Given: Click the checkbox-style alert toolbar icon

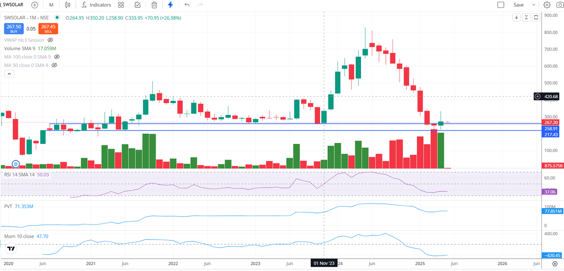Looking at the screenshot, I should click(138, 5).
